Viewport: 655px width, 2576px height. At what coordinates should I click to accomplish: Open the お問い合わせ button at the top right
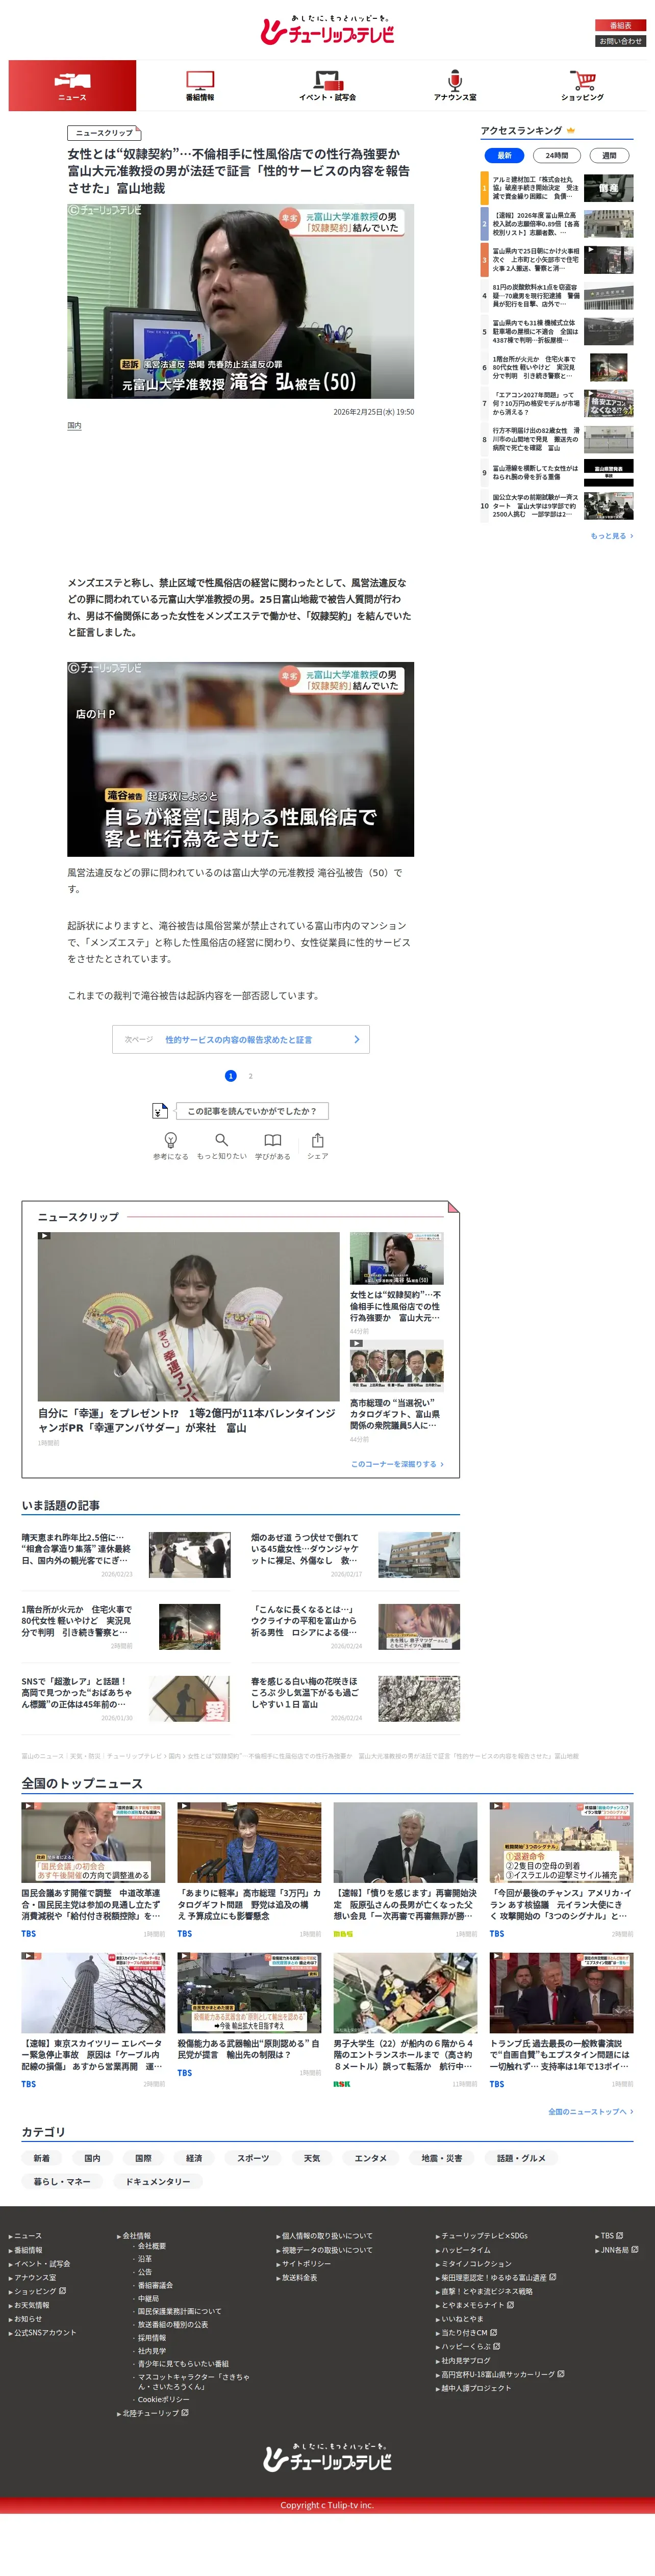(x=621, y=41)
